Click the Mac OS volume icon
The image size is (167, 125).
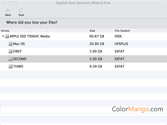click(11, 44)
